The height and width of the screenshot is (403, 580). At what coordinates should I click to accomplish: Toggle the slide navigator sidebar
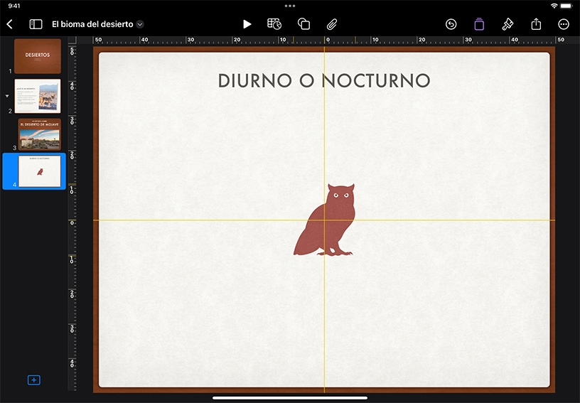[x=36, y=24]
